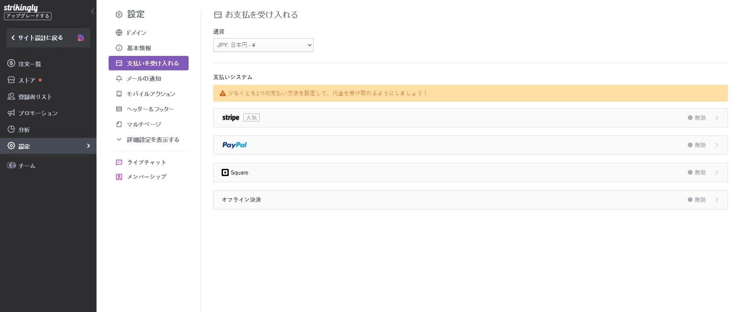736x312 pixels.
Task: Click the gear icon beside 設定 in sidebar
Action: tap(11, 146)
